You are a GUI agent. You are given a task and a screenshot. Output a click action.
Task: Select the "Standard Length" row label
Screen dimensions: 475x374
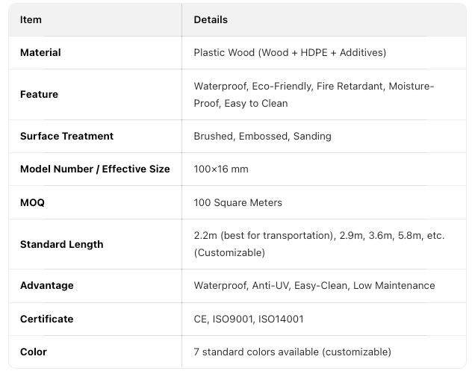point(61,244)
